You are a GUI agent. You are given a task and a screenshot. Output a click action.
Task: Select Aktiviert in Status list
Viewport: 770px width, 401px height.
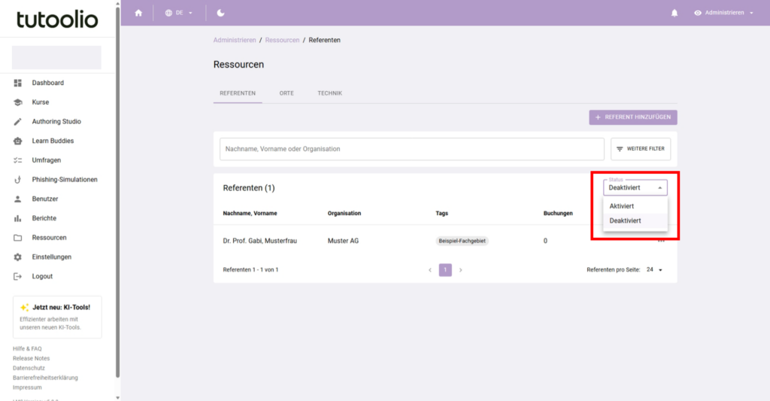(635, 206)
